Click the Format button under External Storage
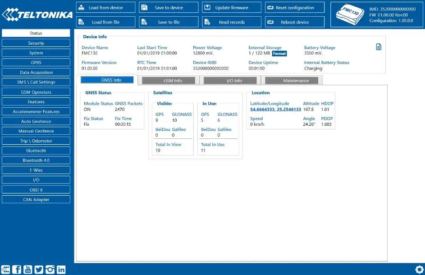The height and width of the screenshot is (275, 425). (279, 53)
